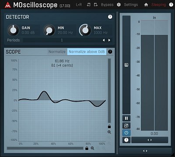175x157 pixels.
Task: Decrease Periods with the left arrow
Action: click(104, 40)
